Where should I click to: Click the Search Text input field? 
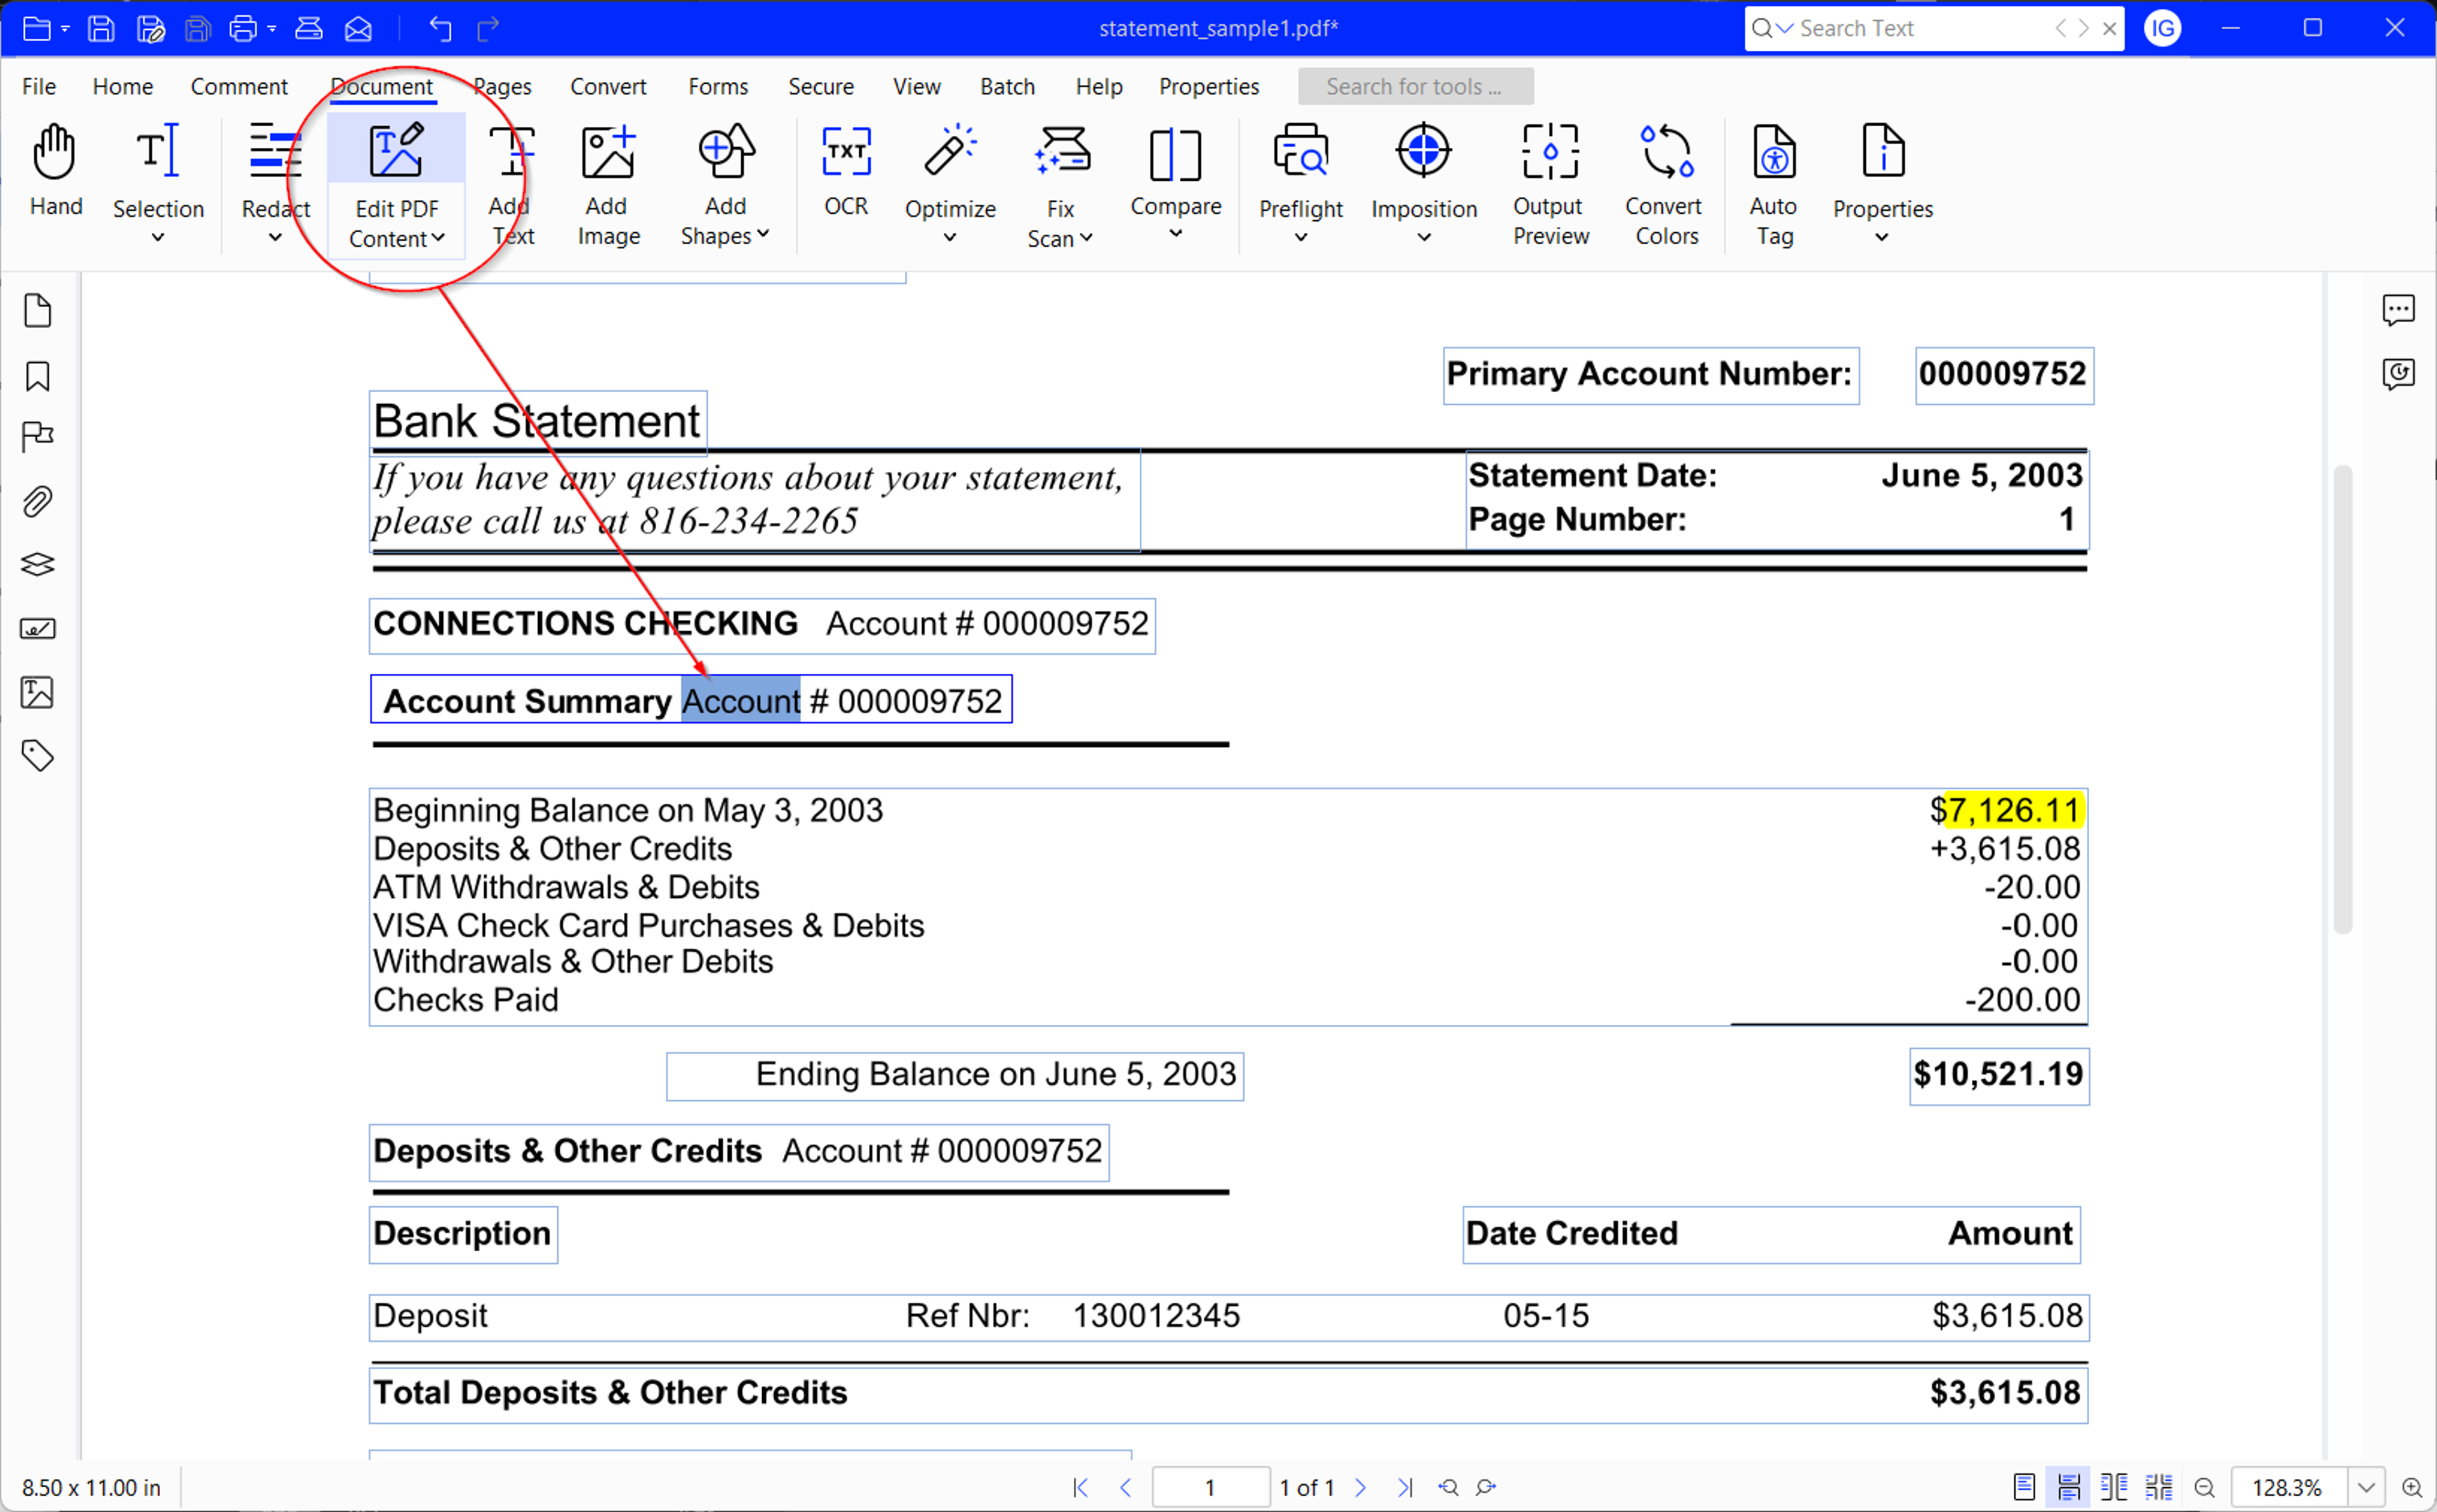point(1920,28)
